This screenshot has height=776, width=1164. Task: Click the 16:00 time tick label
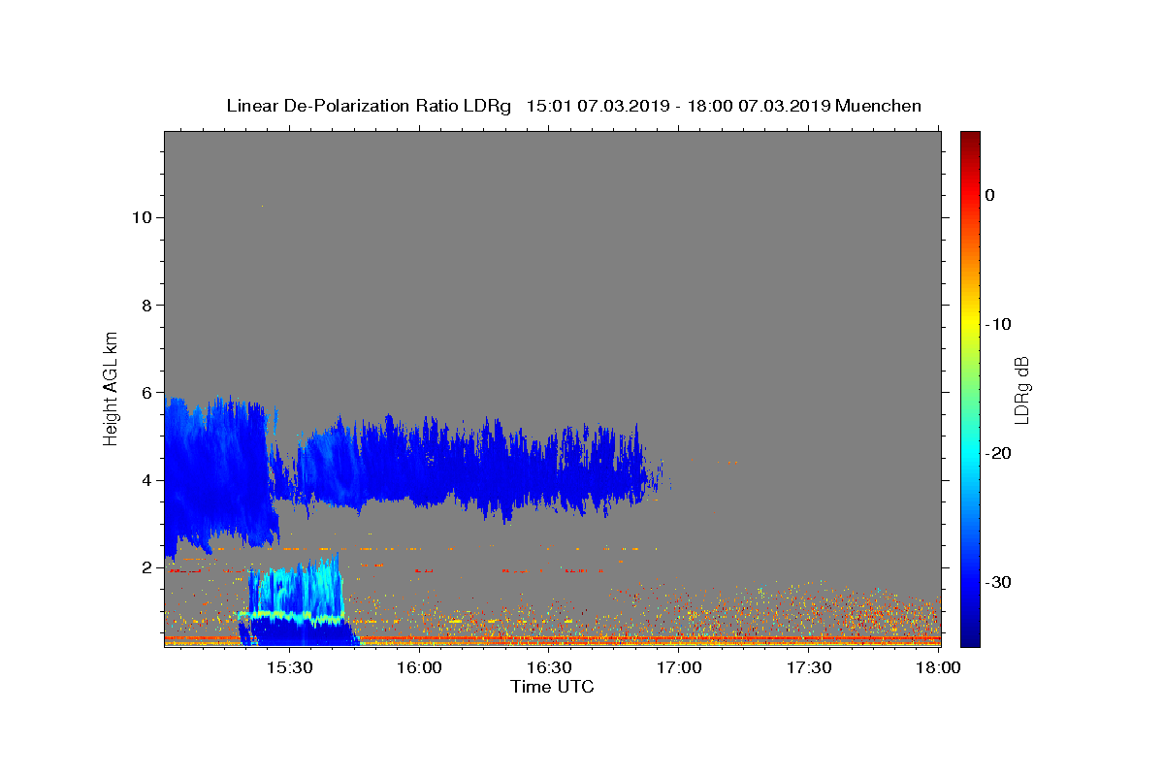tap(419, 668)
